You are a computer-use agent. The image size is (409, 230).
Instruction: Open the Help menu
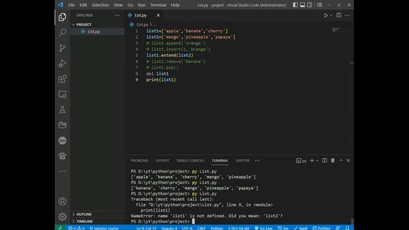point(175,5)
